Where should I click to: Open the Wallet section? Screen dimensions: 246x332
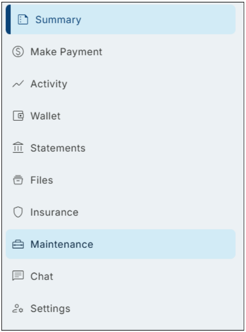pyautogui.click(x=121, y=116)
